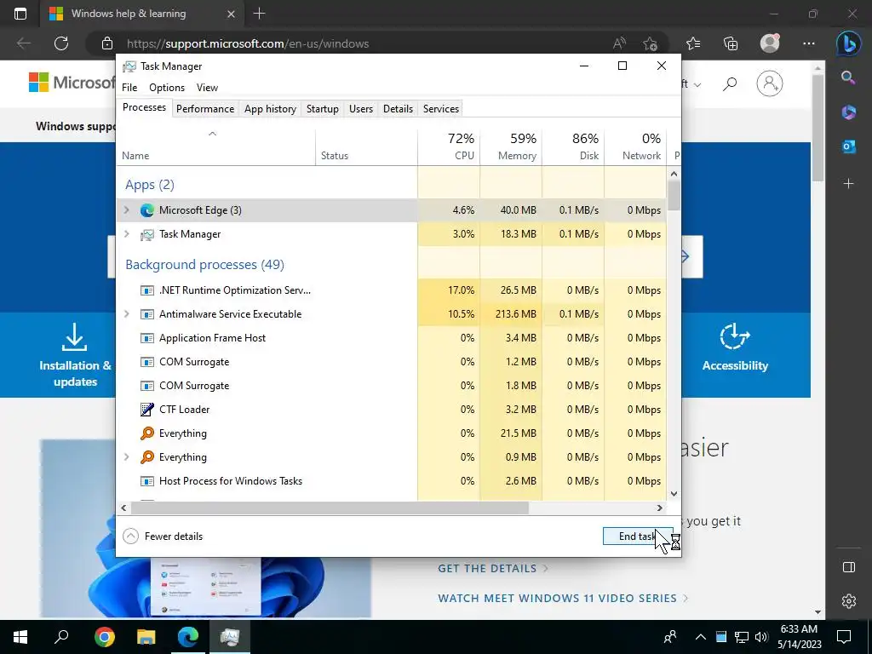Open Installation & updates link

click(75, 354)
